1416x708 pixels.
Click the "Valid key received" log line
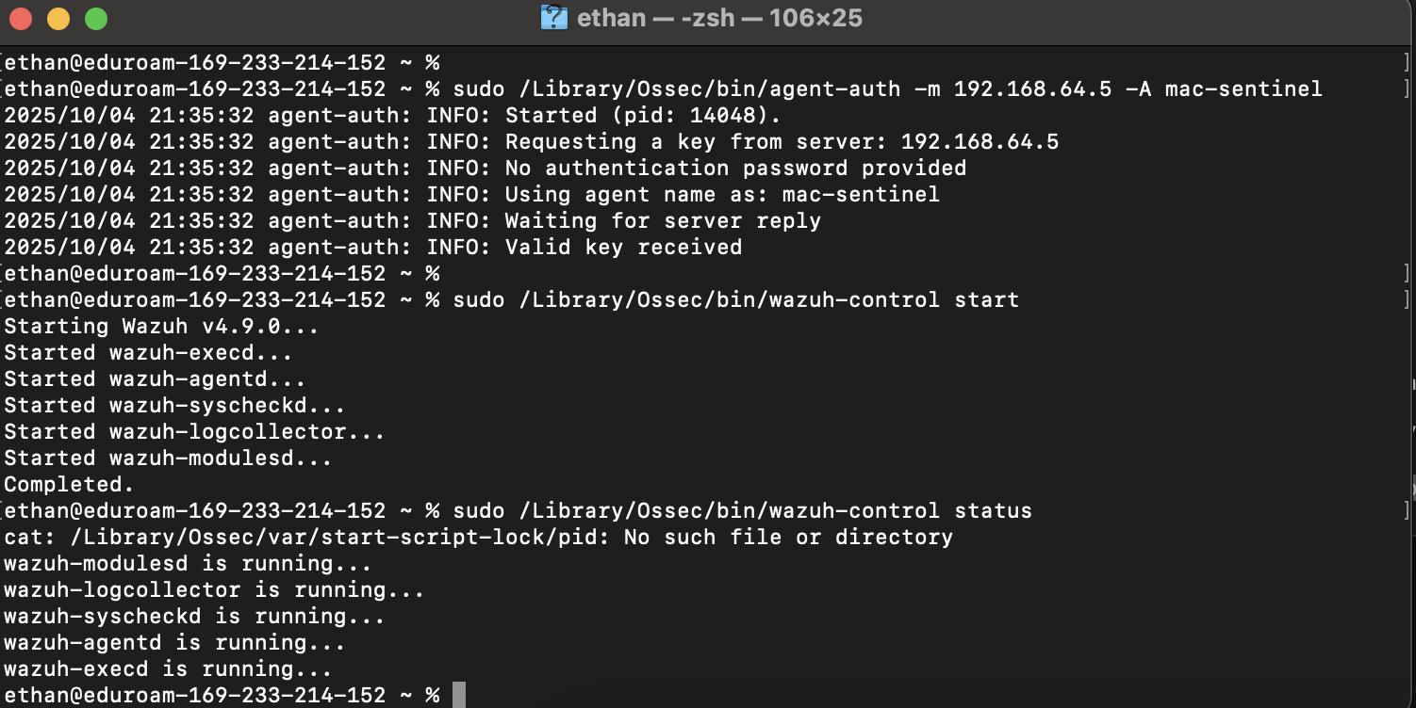click(623, 248)
